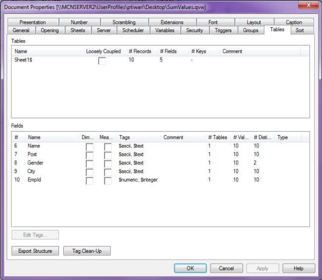Viewport: 322px width, 280px height.
Task: Select the EmpId field row
Action: tap(160, 180)
